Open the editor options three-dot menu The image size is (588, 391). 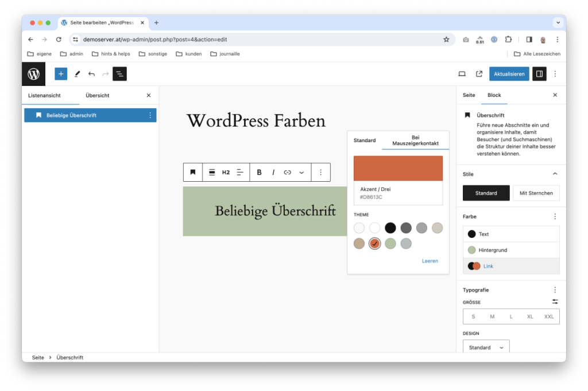point(555,74)
